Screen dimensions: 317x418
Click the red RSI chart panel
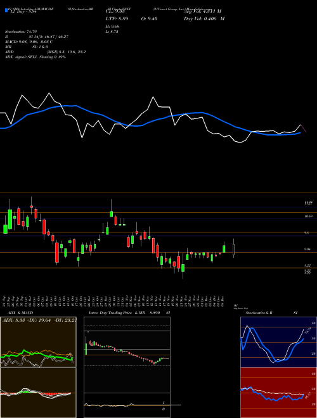click(278, 393)
